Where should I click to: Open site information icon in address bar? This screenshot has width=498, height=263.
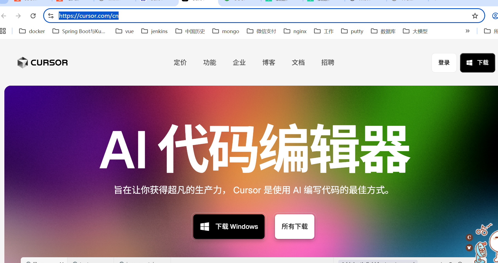pyautogui.click(x=51, y=16)
